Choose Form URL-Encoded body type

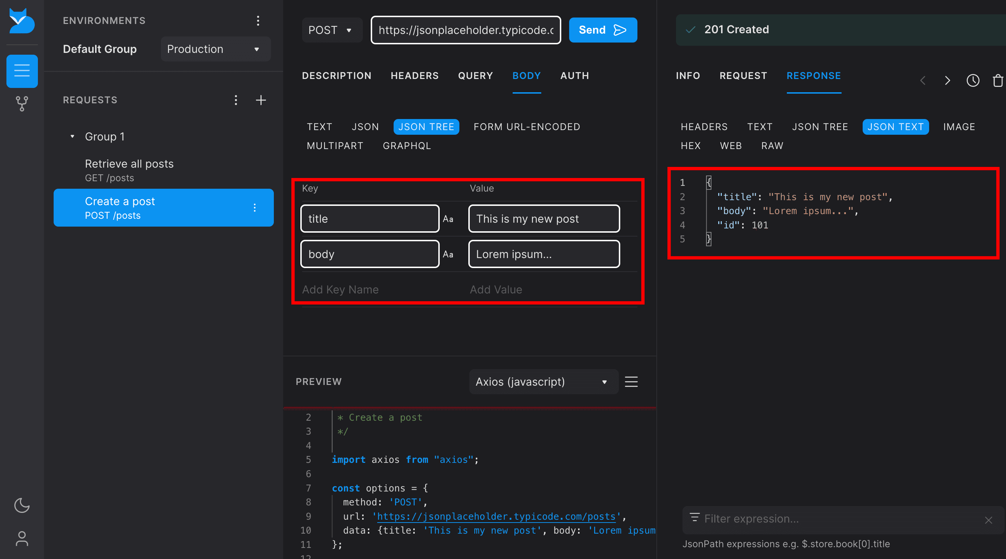pos(527,127)
